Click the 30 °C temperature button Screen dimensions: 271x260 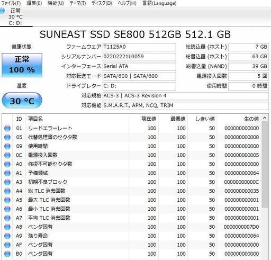point(22,100)
